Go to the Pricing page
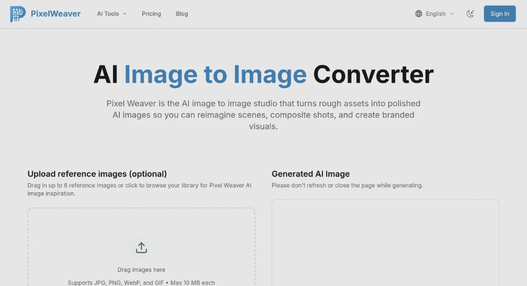The width and height of the screenshot is (527, 286). point(151,14)
